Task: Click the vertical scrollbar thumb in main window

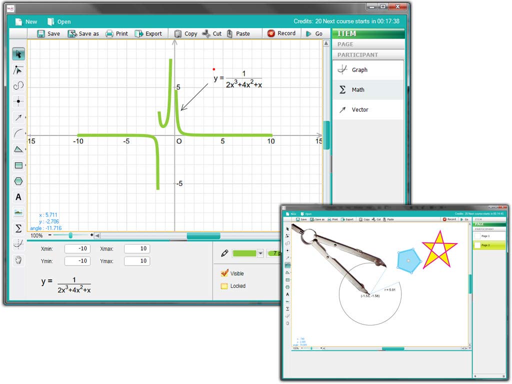Action: pos(326,135)
